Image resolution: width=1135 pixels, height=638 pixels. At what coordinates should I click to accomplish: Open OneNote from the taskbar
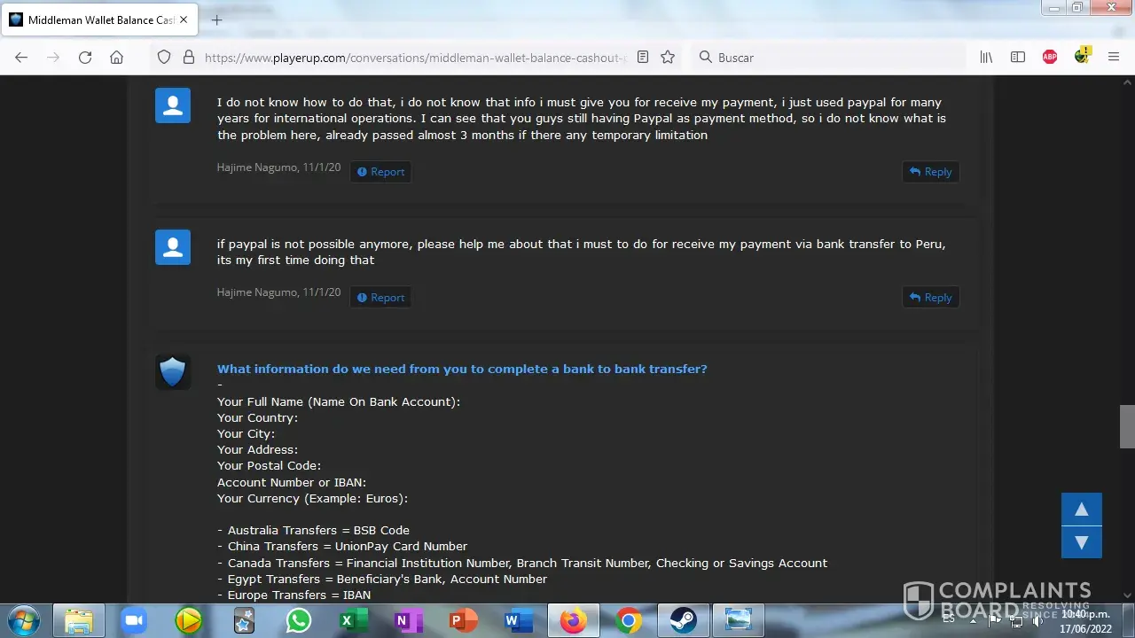[x=409, y=620]
